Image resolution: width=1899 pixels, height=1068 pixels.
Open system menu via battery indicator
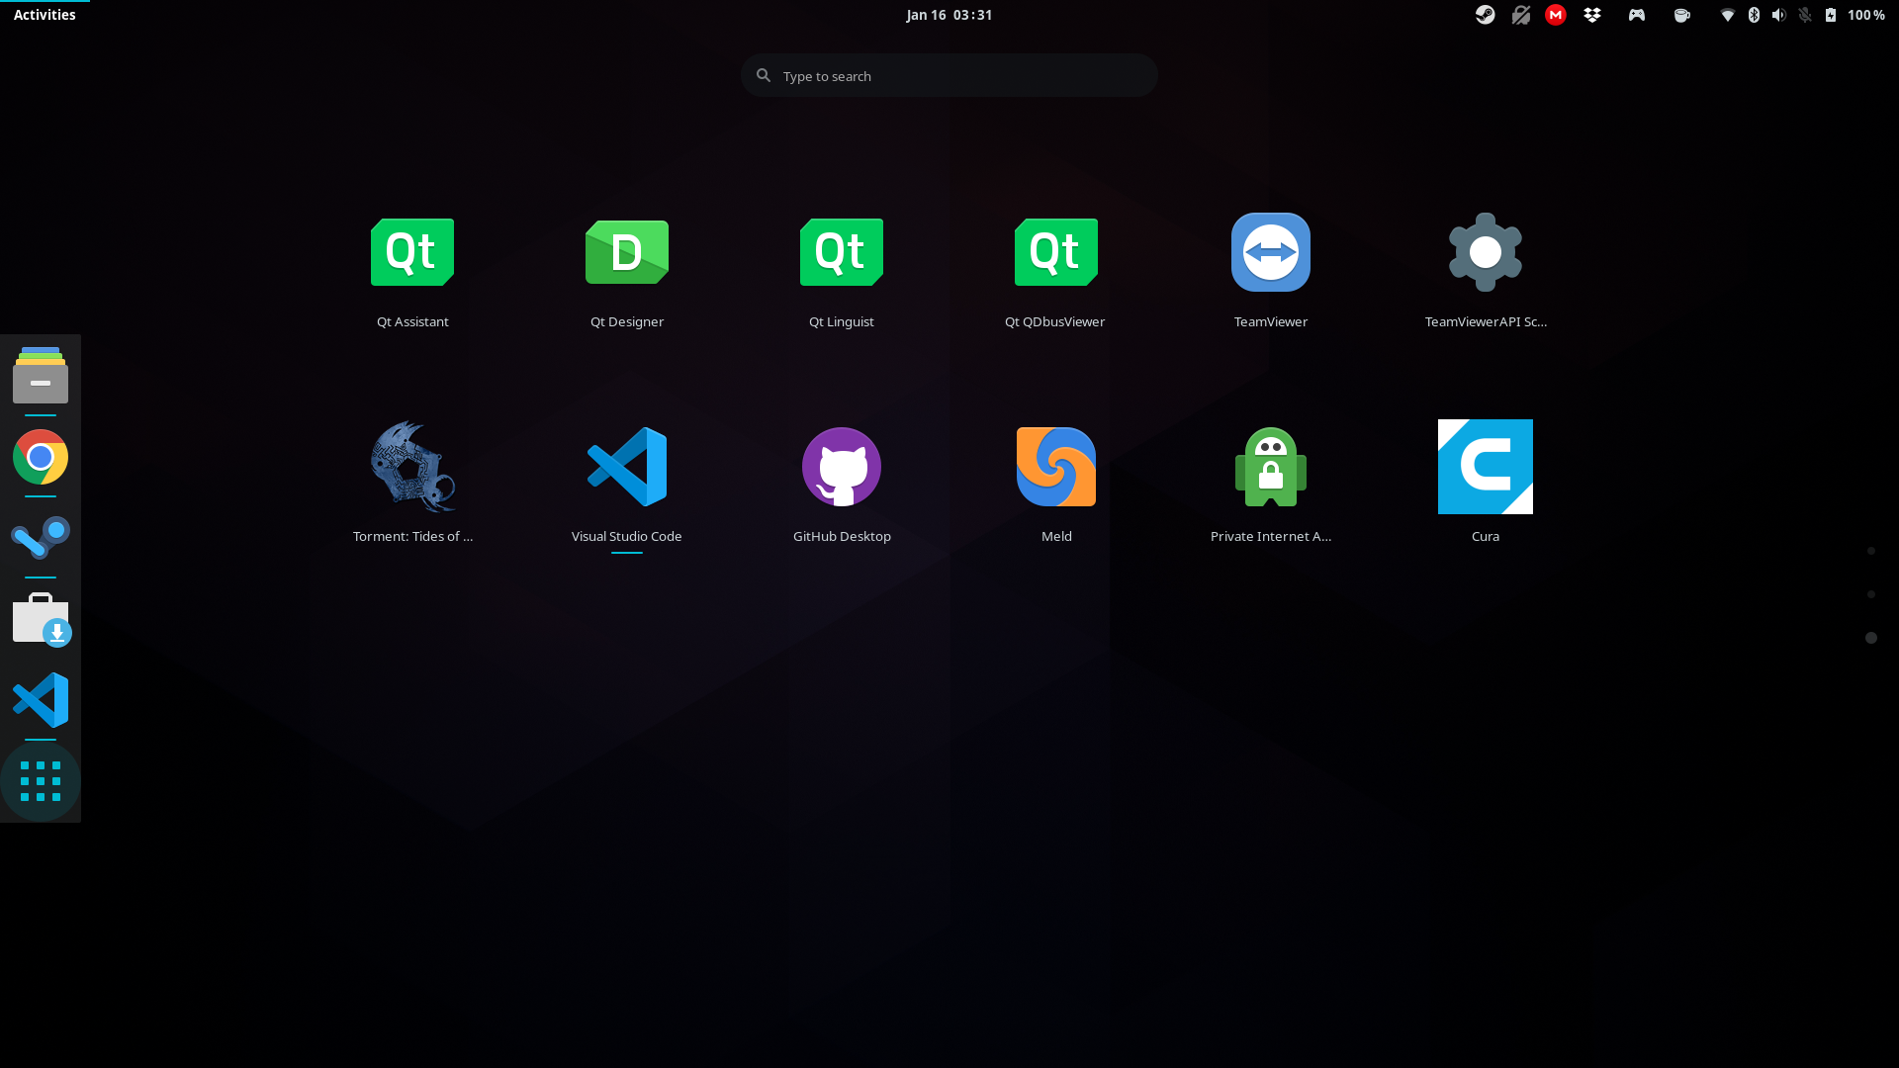(1831, 15)
